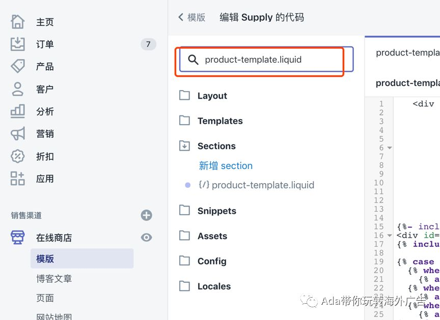Viewport: 440px width, 320px height.
Task: Focus the file search input field
Action: click(266, 60)
